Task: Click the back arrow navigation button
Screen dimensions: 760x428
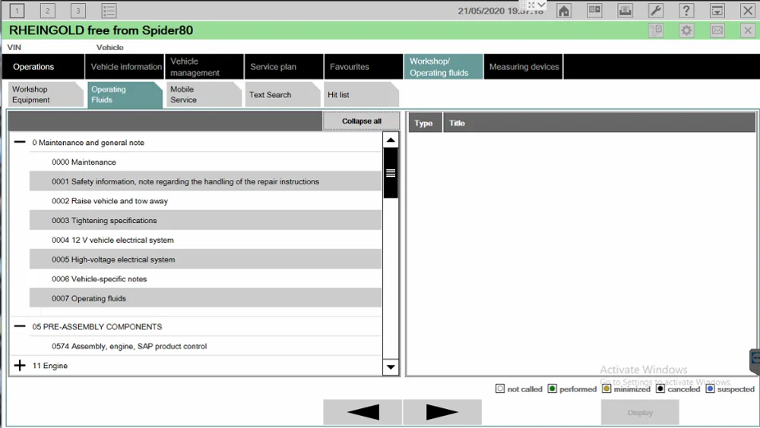Action: click(363, 413)
